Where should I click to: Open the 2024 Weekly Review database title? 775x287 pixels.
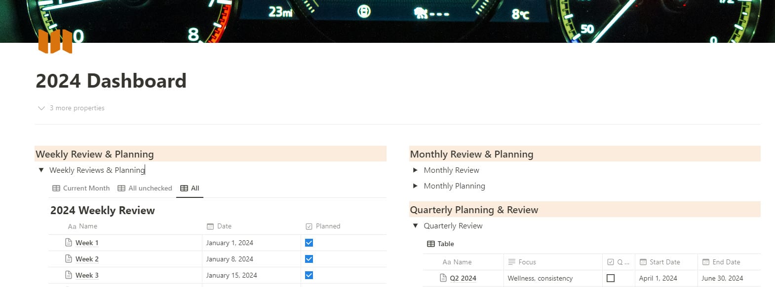pos(103,211)
